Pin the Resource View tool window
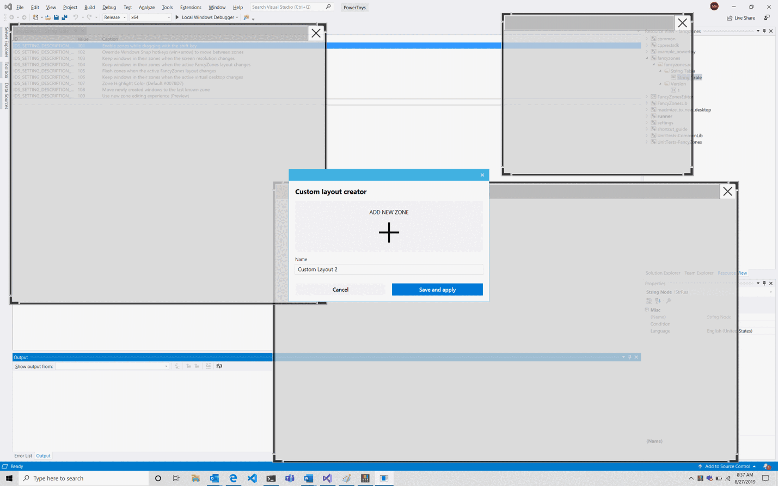The height and width of the screenshot is (486, 778). pos(764,30)
